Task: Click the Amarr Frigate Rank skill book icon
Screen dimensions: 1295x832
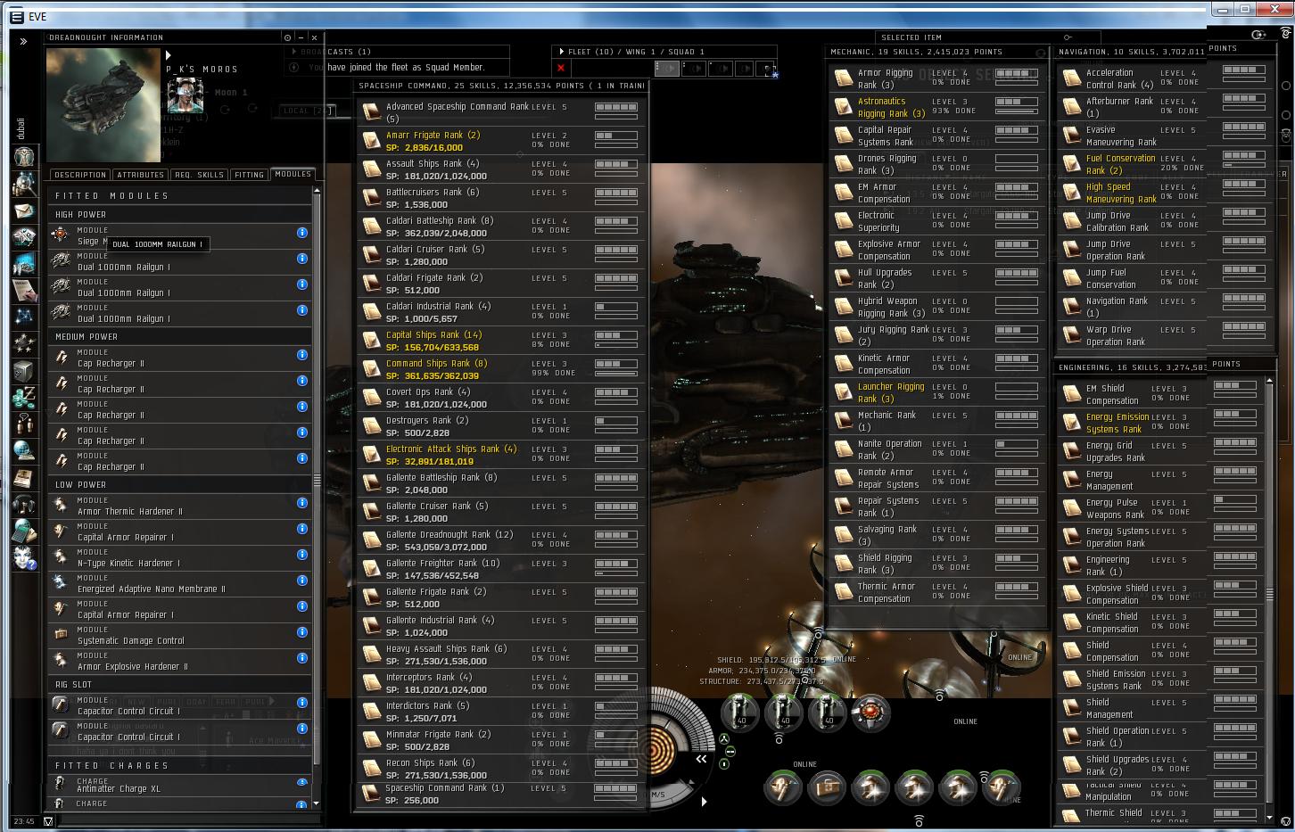Action: (372, 140)
